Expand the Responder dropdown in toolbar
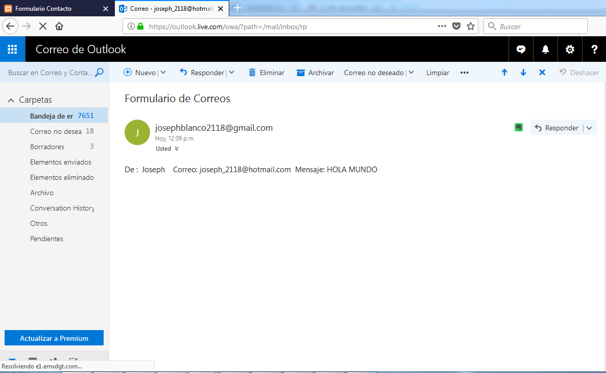The width and height of the screenshot is (606, 373). [231, 73]
